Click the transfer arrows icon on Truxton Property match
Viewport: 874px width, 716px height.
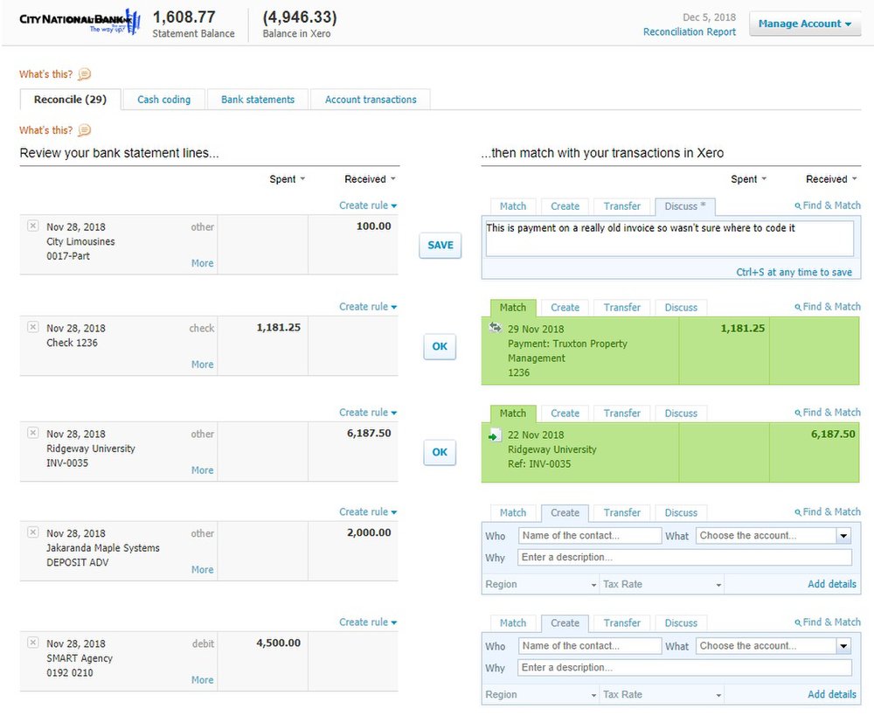(495, 327)
